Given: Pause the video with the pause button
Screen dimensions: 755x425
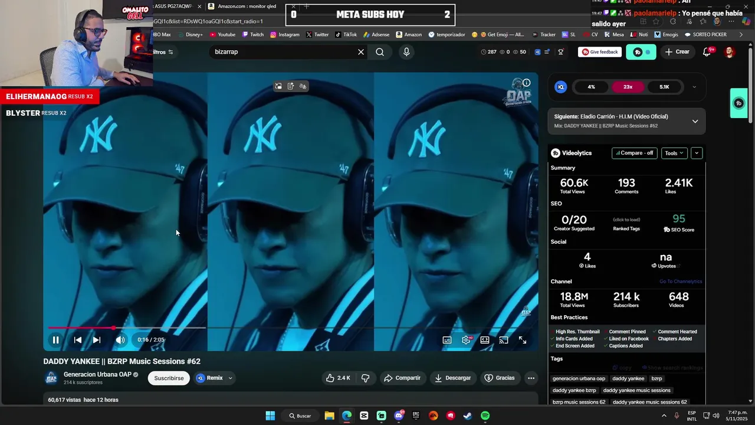Looking at the screenshot, I should click(x=55, y=340).
